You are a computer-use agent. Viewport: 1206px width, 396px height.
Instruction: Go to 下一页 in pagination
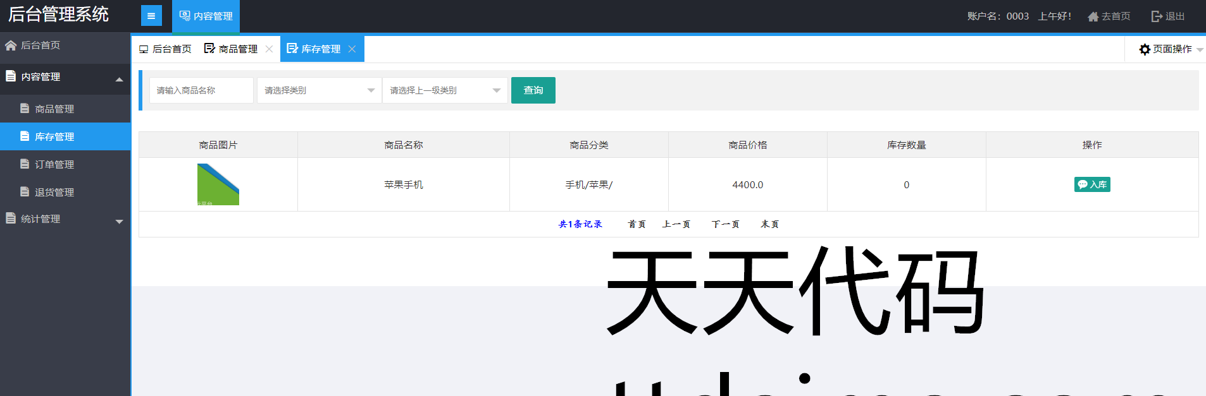click(725, 224)
